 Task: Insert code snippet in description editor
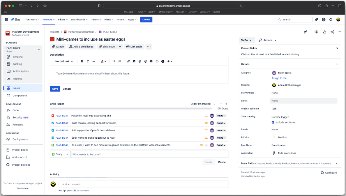(x=157, y=61)
